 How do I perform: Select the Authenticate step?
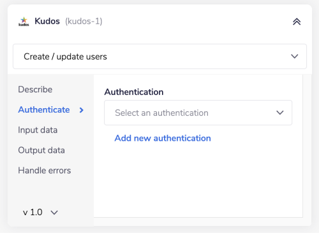tap(44, 109)
